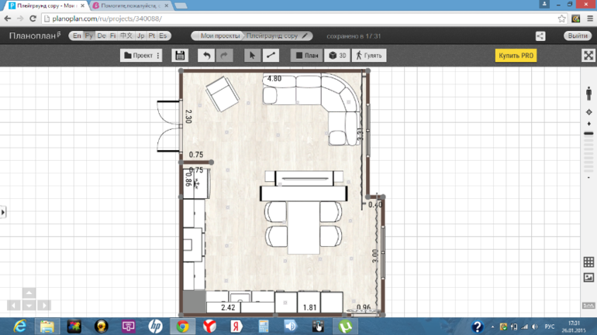Undo the last action
597x335 pixels.
point(206,56)
